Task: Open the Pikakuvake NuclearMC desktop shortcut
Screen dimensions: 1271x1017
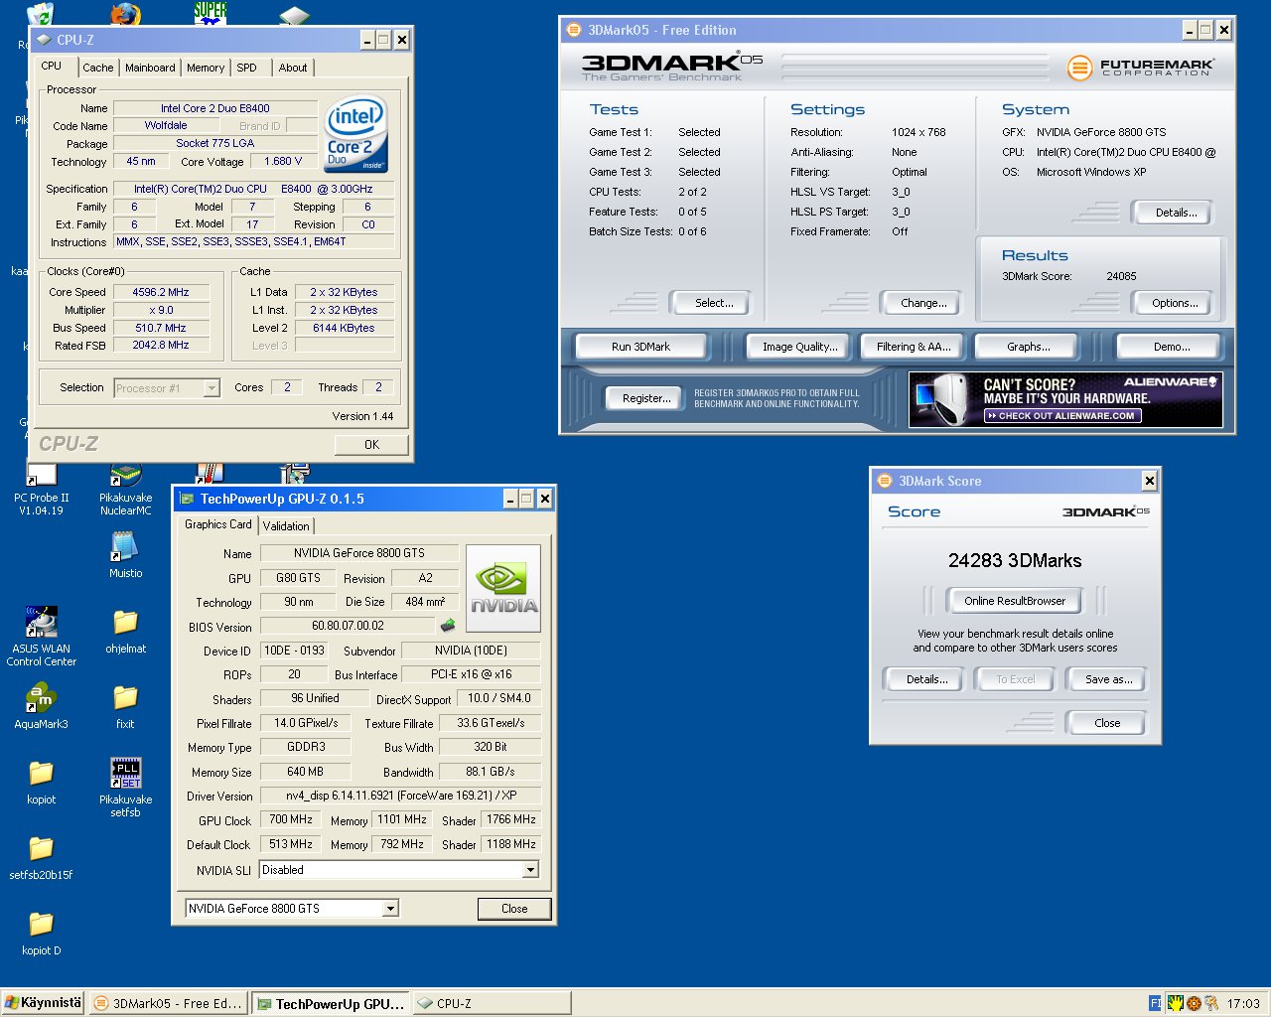Action: (x=125, y=489)
